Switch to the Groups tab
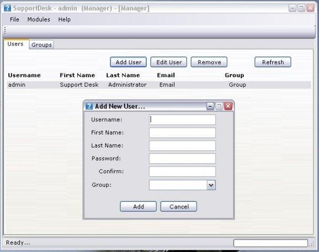Viewport: 319px width, 252px height. pyautogui.click(x=42, y=45)
